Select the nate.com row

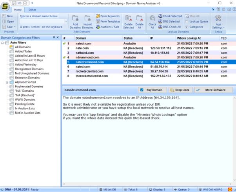point(149,48)
